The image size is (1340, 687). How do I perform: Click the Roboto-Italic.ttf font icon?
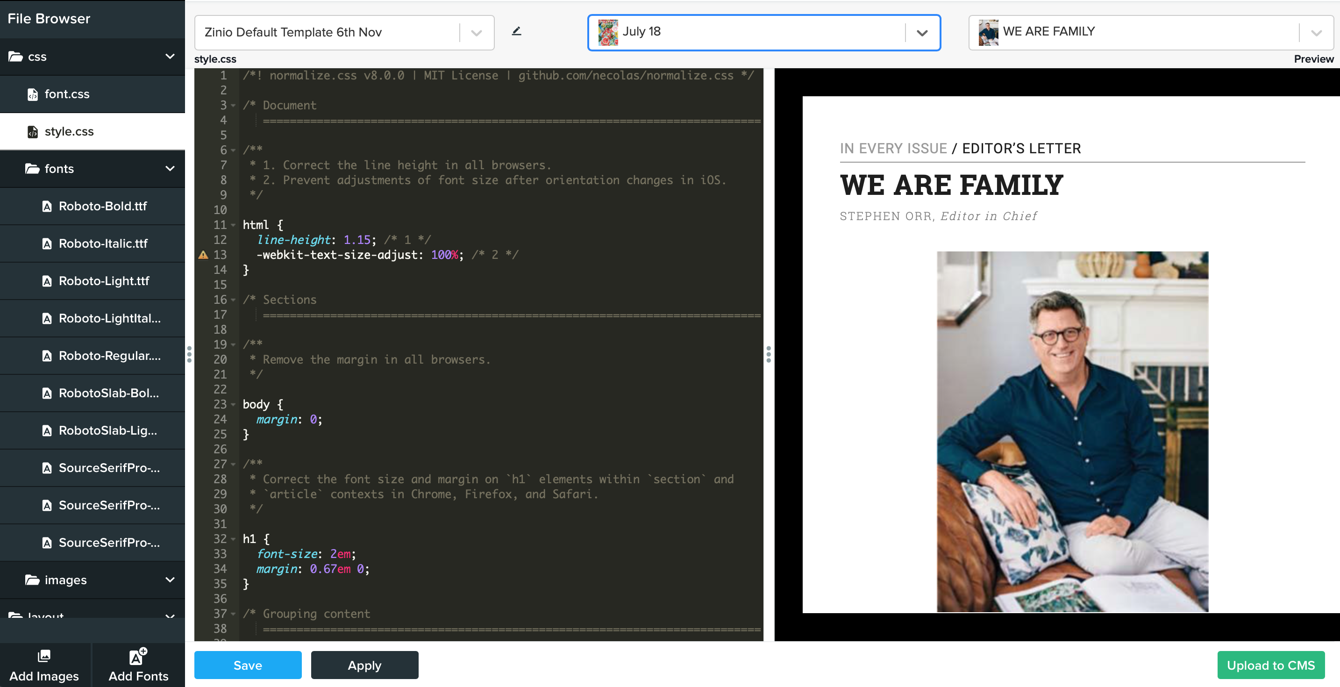(47, 243)
